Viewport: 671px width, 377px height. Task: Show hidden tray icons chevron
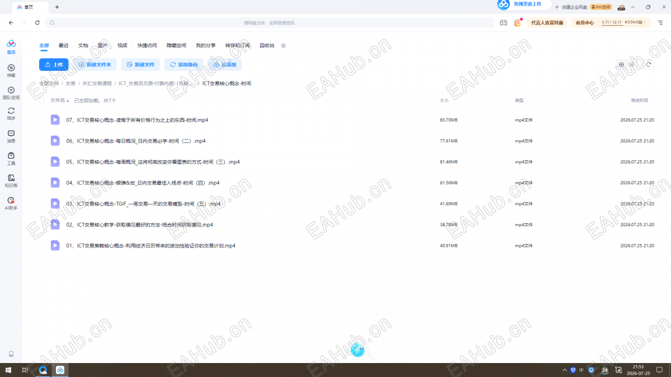click(564, 370)
